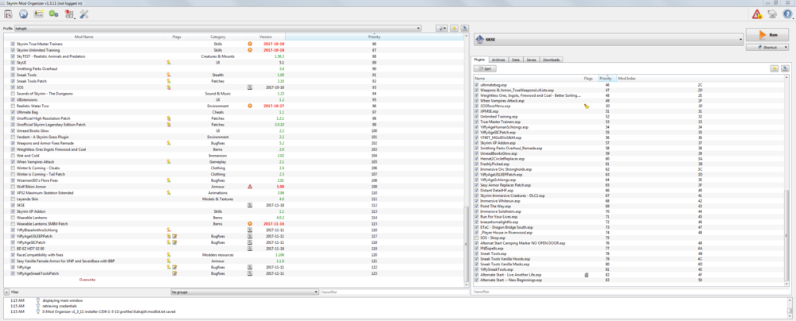Click the update-available icon for Skyrim True Master Trainers
This screenshot has height=321, width=796.
tap(249, 44)
